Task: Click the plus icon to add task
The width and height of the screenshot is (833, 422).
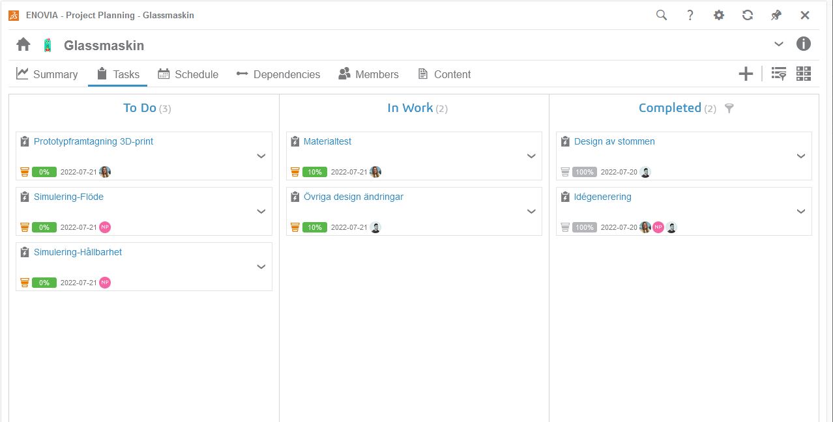Action: point(746,74)
